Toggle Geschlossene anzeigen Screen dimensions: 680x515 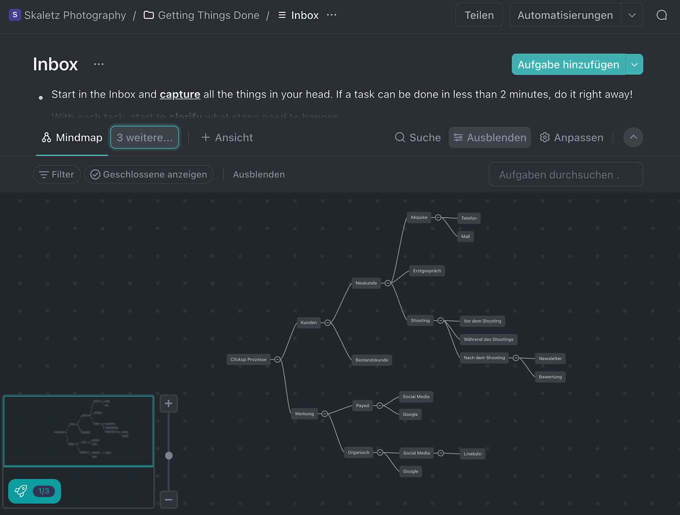[149, 174]
